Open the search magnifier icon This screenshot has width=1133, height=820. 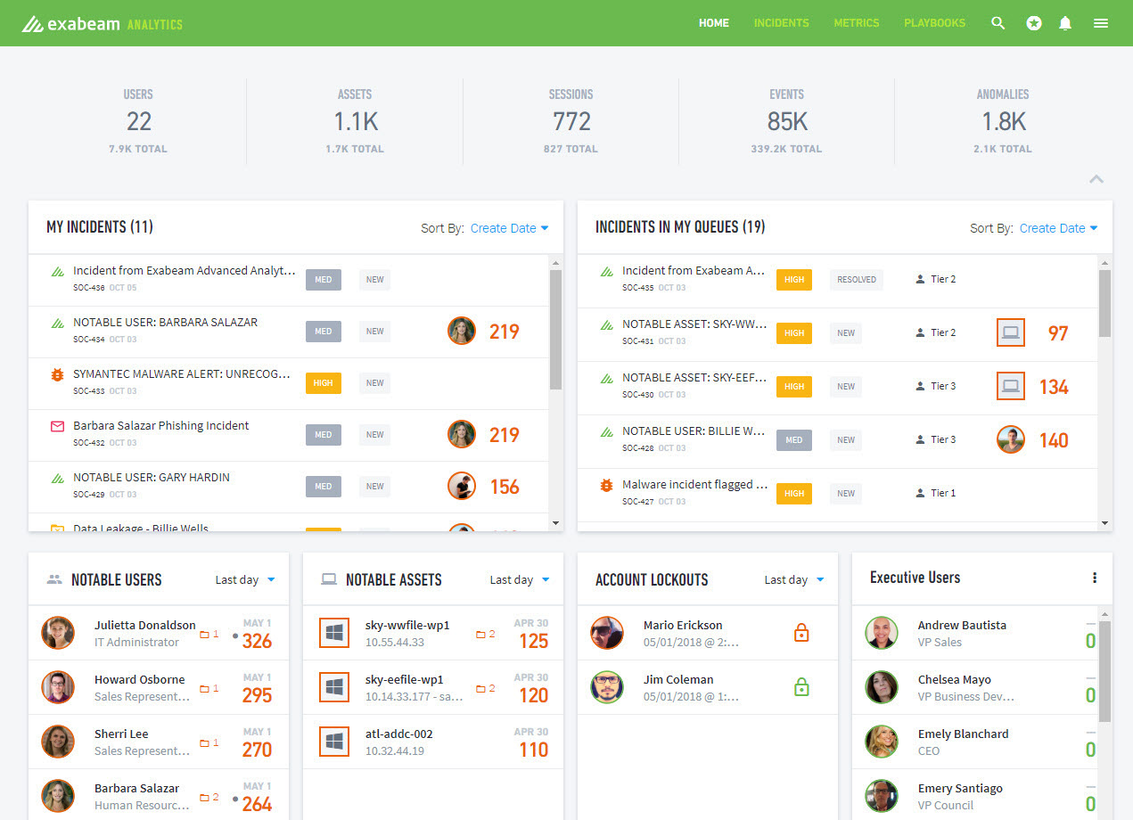[x=998, y=23]
